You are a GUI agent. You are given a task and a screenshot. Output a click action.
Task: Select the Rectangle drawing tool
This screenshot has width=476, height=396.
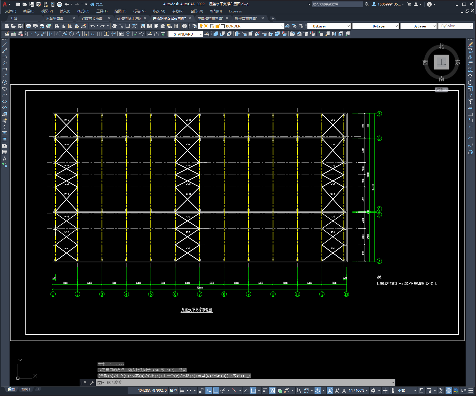point(5,70)
